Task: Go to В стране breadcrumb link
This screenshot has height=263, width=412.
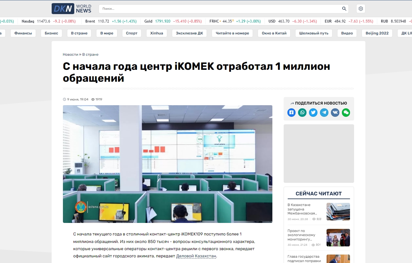Action: 90,54
